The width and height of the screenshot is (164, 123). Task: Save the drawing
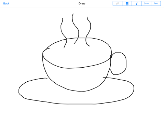(146, 3)
